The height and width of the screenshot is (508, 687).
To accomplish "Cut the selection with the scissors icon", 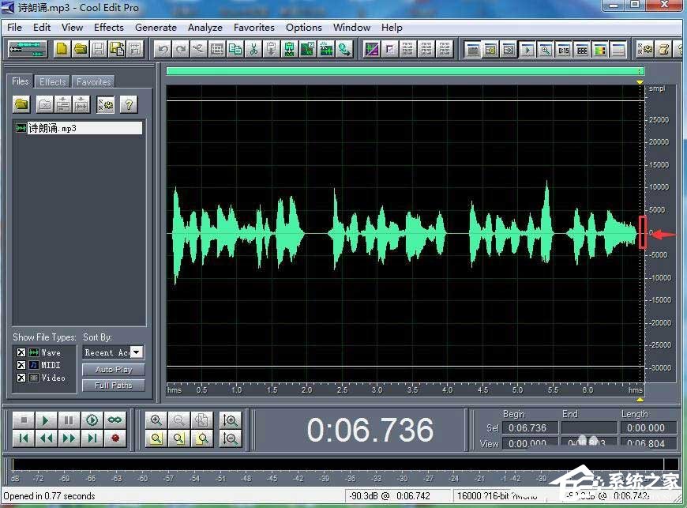I will tap(253, 49).
